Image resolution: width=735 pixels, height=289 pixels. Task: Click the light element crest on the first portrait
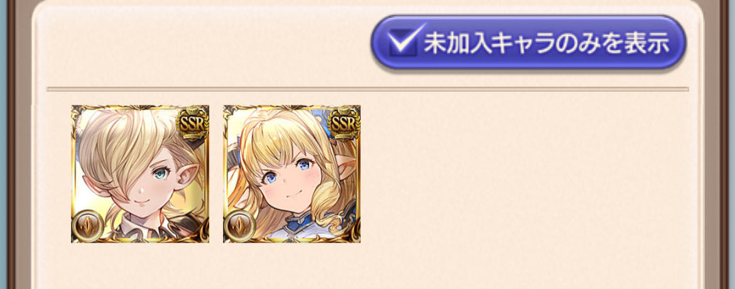point(88,226)
